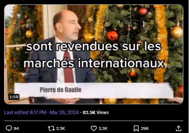Click the large red ornament in video

[x=113, y=35]
